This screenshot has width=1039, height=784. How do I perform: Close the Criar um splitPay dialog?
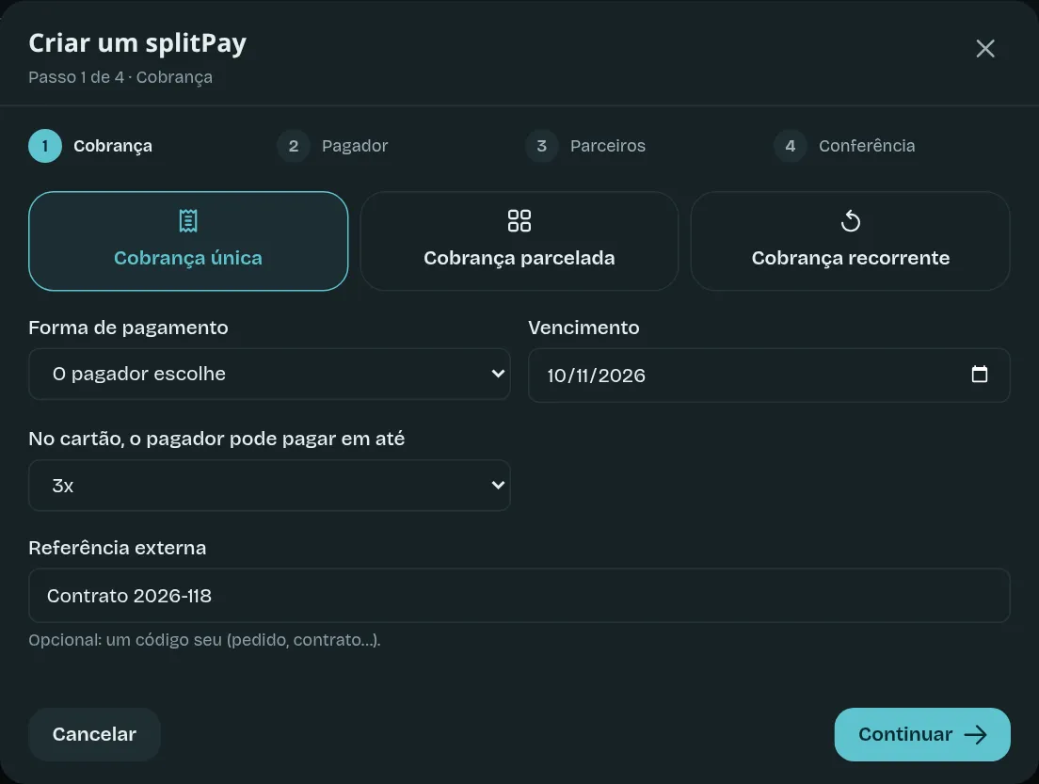(984, 48)
